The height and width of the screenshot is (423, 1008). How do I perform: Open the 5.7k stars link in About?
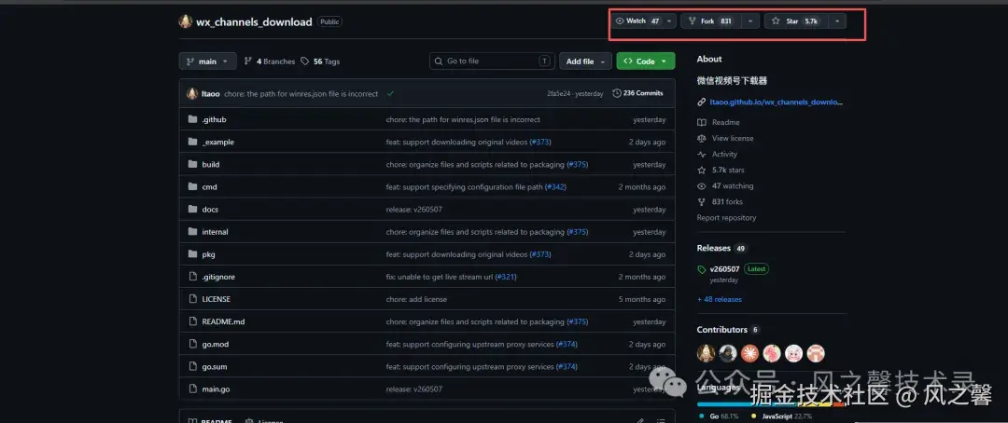[728, 171]
